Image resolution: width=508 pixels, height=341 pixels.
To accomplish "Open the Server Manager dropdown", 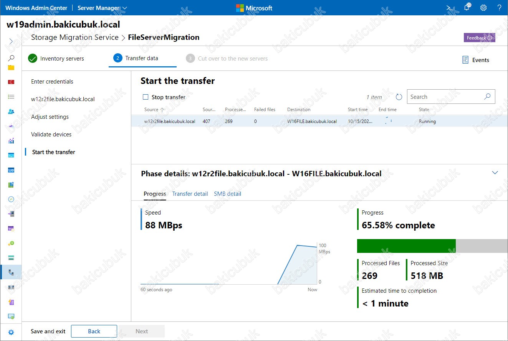I will [102, 8].
